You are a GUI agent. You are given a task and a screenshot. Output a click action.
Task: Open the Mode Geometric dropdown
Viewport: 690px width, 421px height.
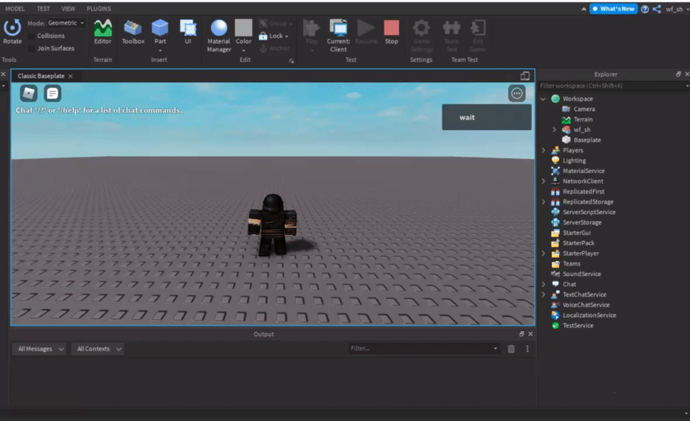click(66, 23)
